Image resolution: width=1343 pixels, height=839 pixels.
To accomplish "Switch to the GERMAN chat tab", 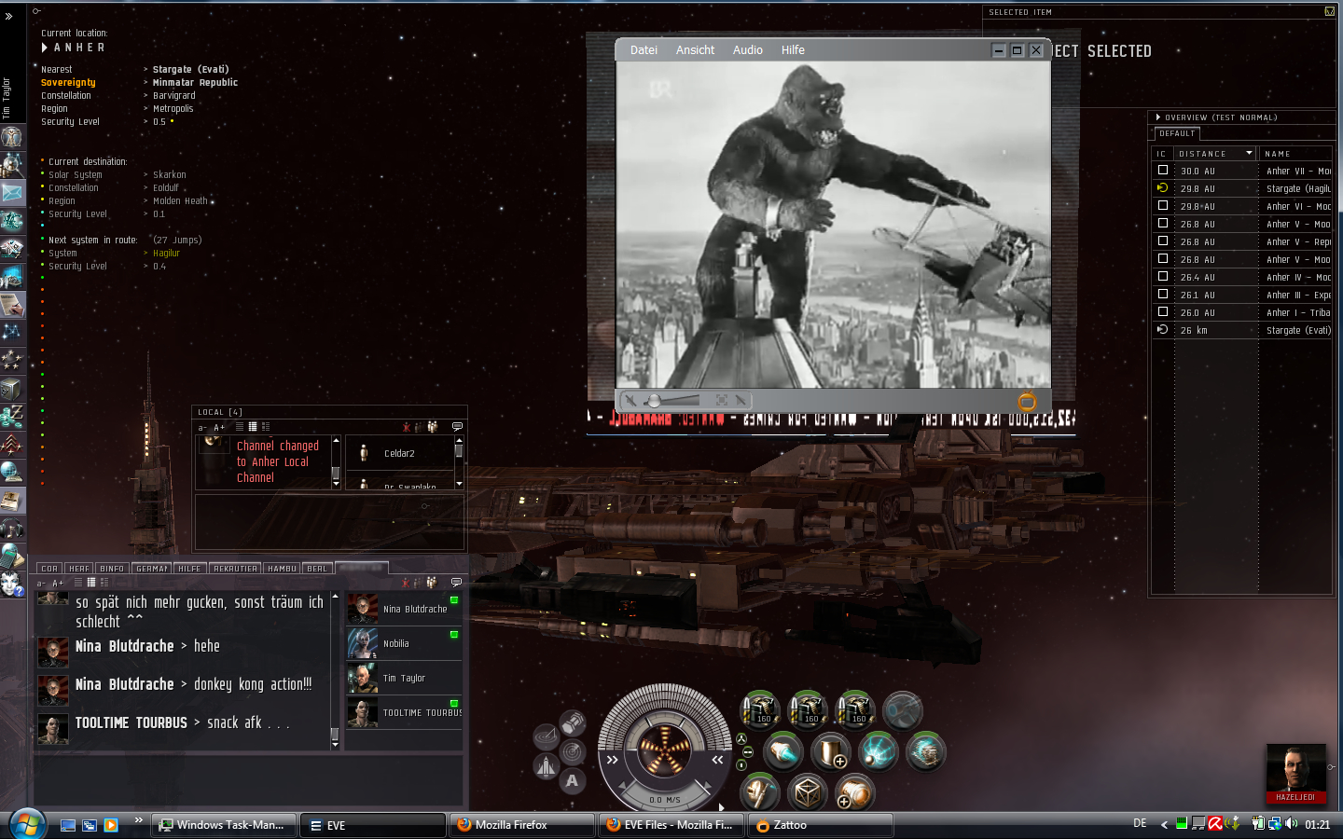I will [151, 568].
